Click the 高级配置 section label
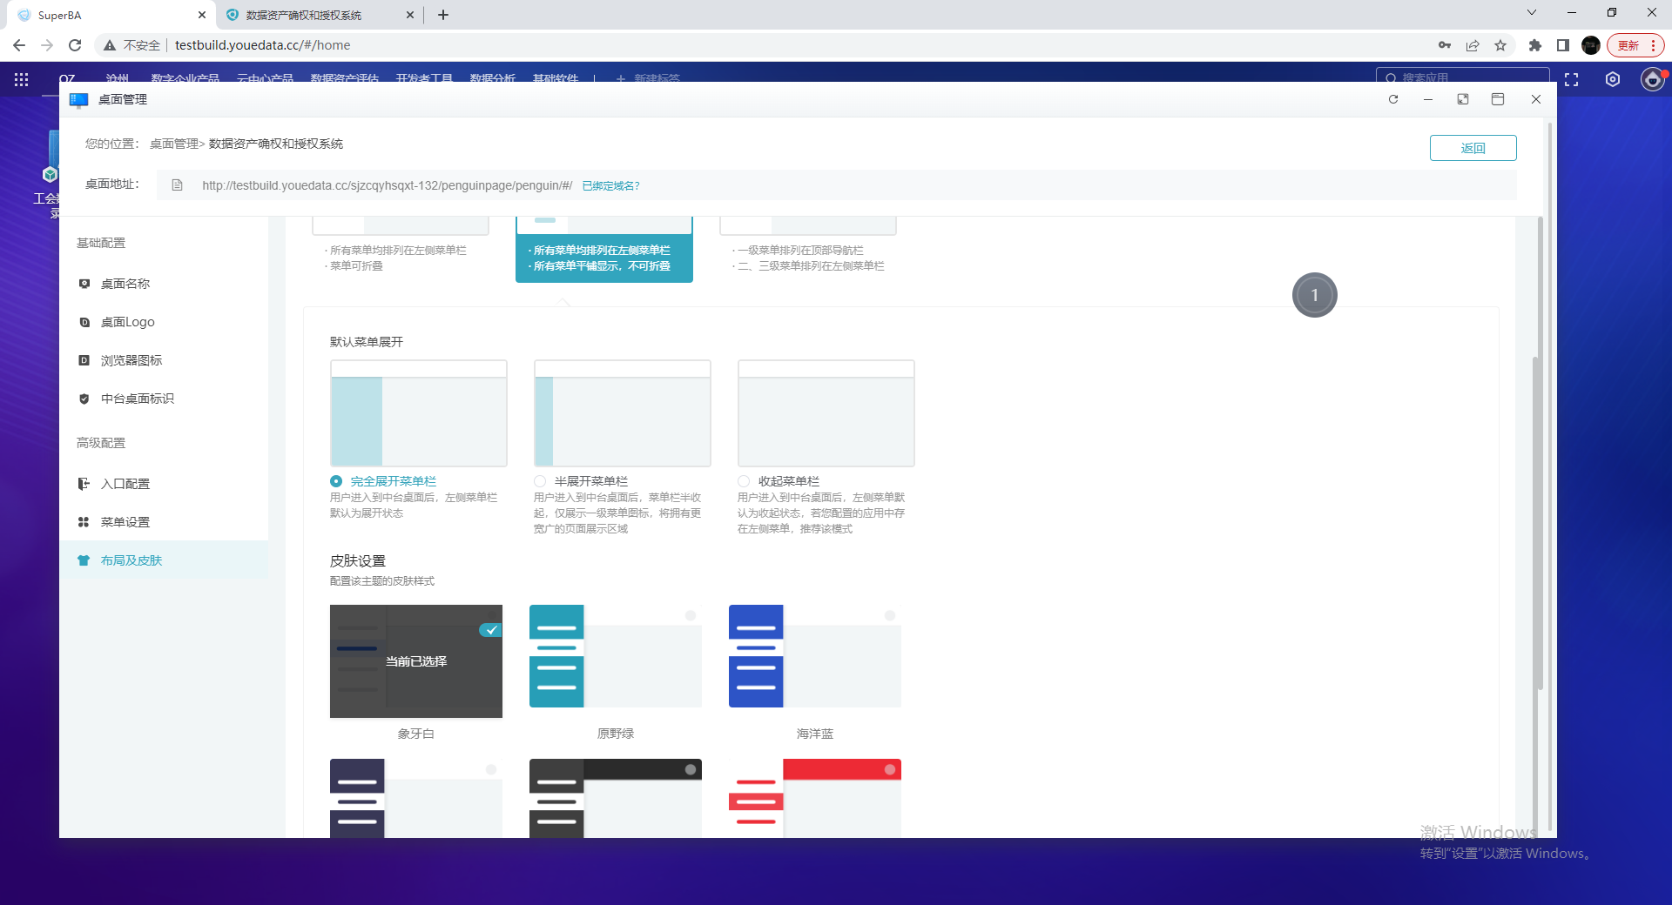 (x=101, y=443)
